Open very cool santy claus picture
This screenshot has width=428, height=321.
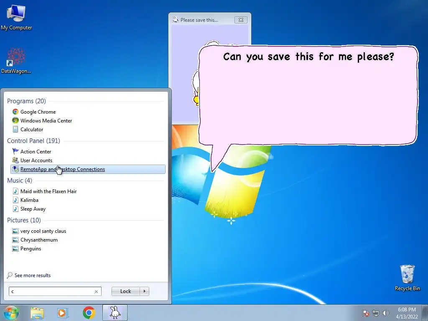88,231
